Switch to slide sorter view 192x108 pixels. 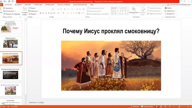[x=161, y=106]
